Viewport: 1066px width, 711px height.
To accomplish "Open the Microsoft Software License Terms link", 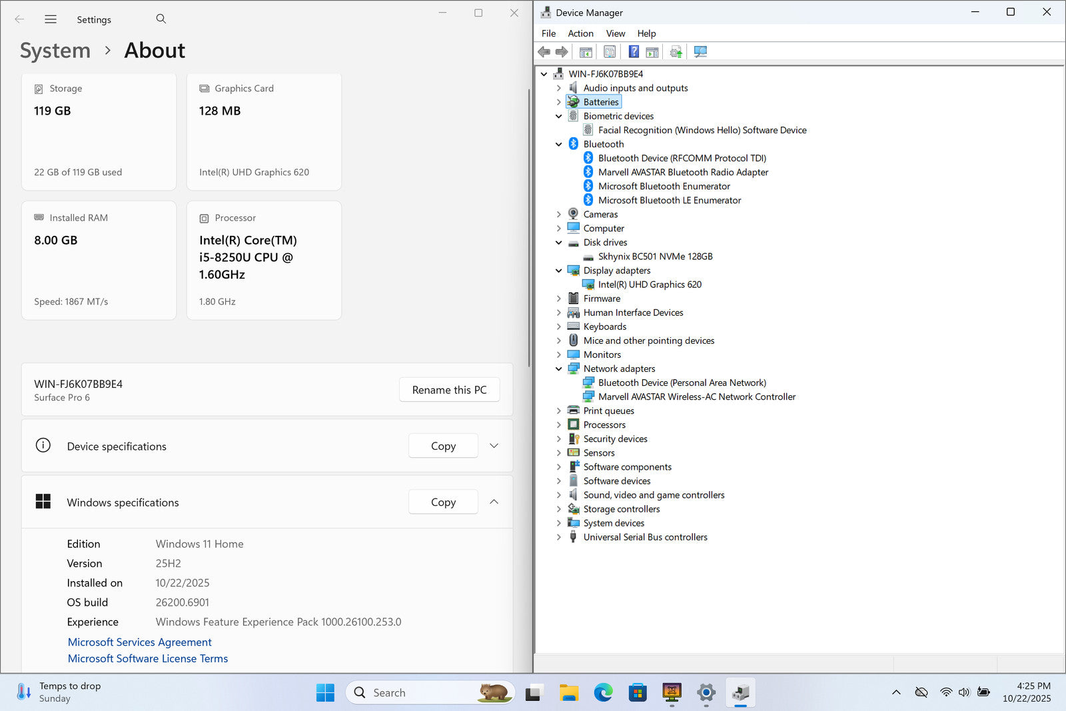I will coord(148,658).
